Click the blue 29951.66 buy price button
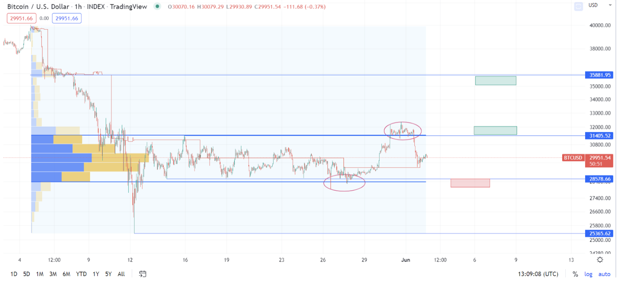The image size is (619, 288). (67, 18)
